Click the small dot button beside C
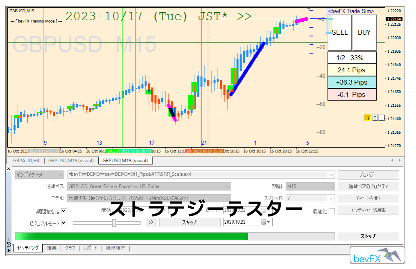The image size is (416, 269). [382, 118]
